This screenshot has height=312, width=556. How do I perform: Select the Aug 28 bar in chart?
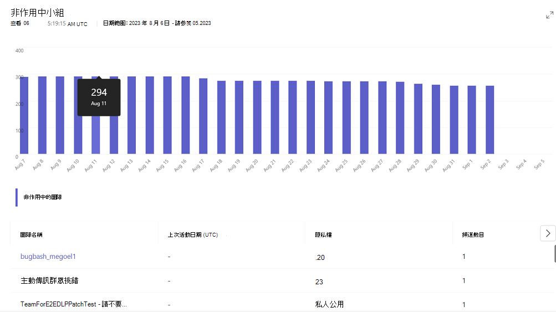pos(400,118)
